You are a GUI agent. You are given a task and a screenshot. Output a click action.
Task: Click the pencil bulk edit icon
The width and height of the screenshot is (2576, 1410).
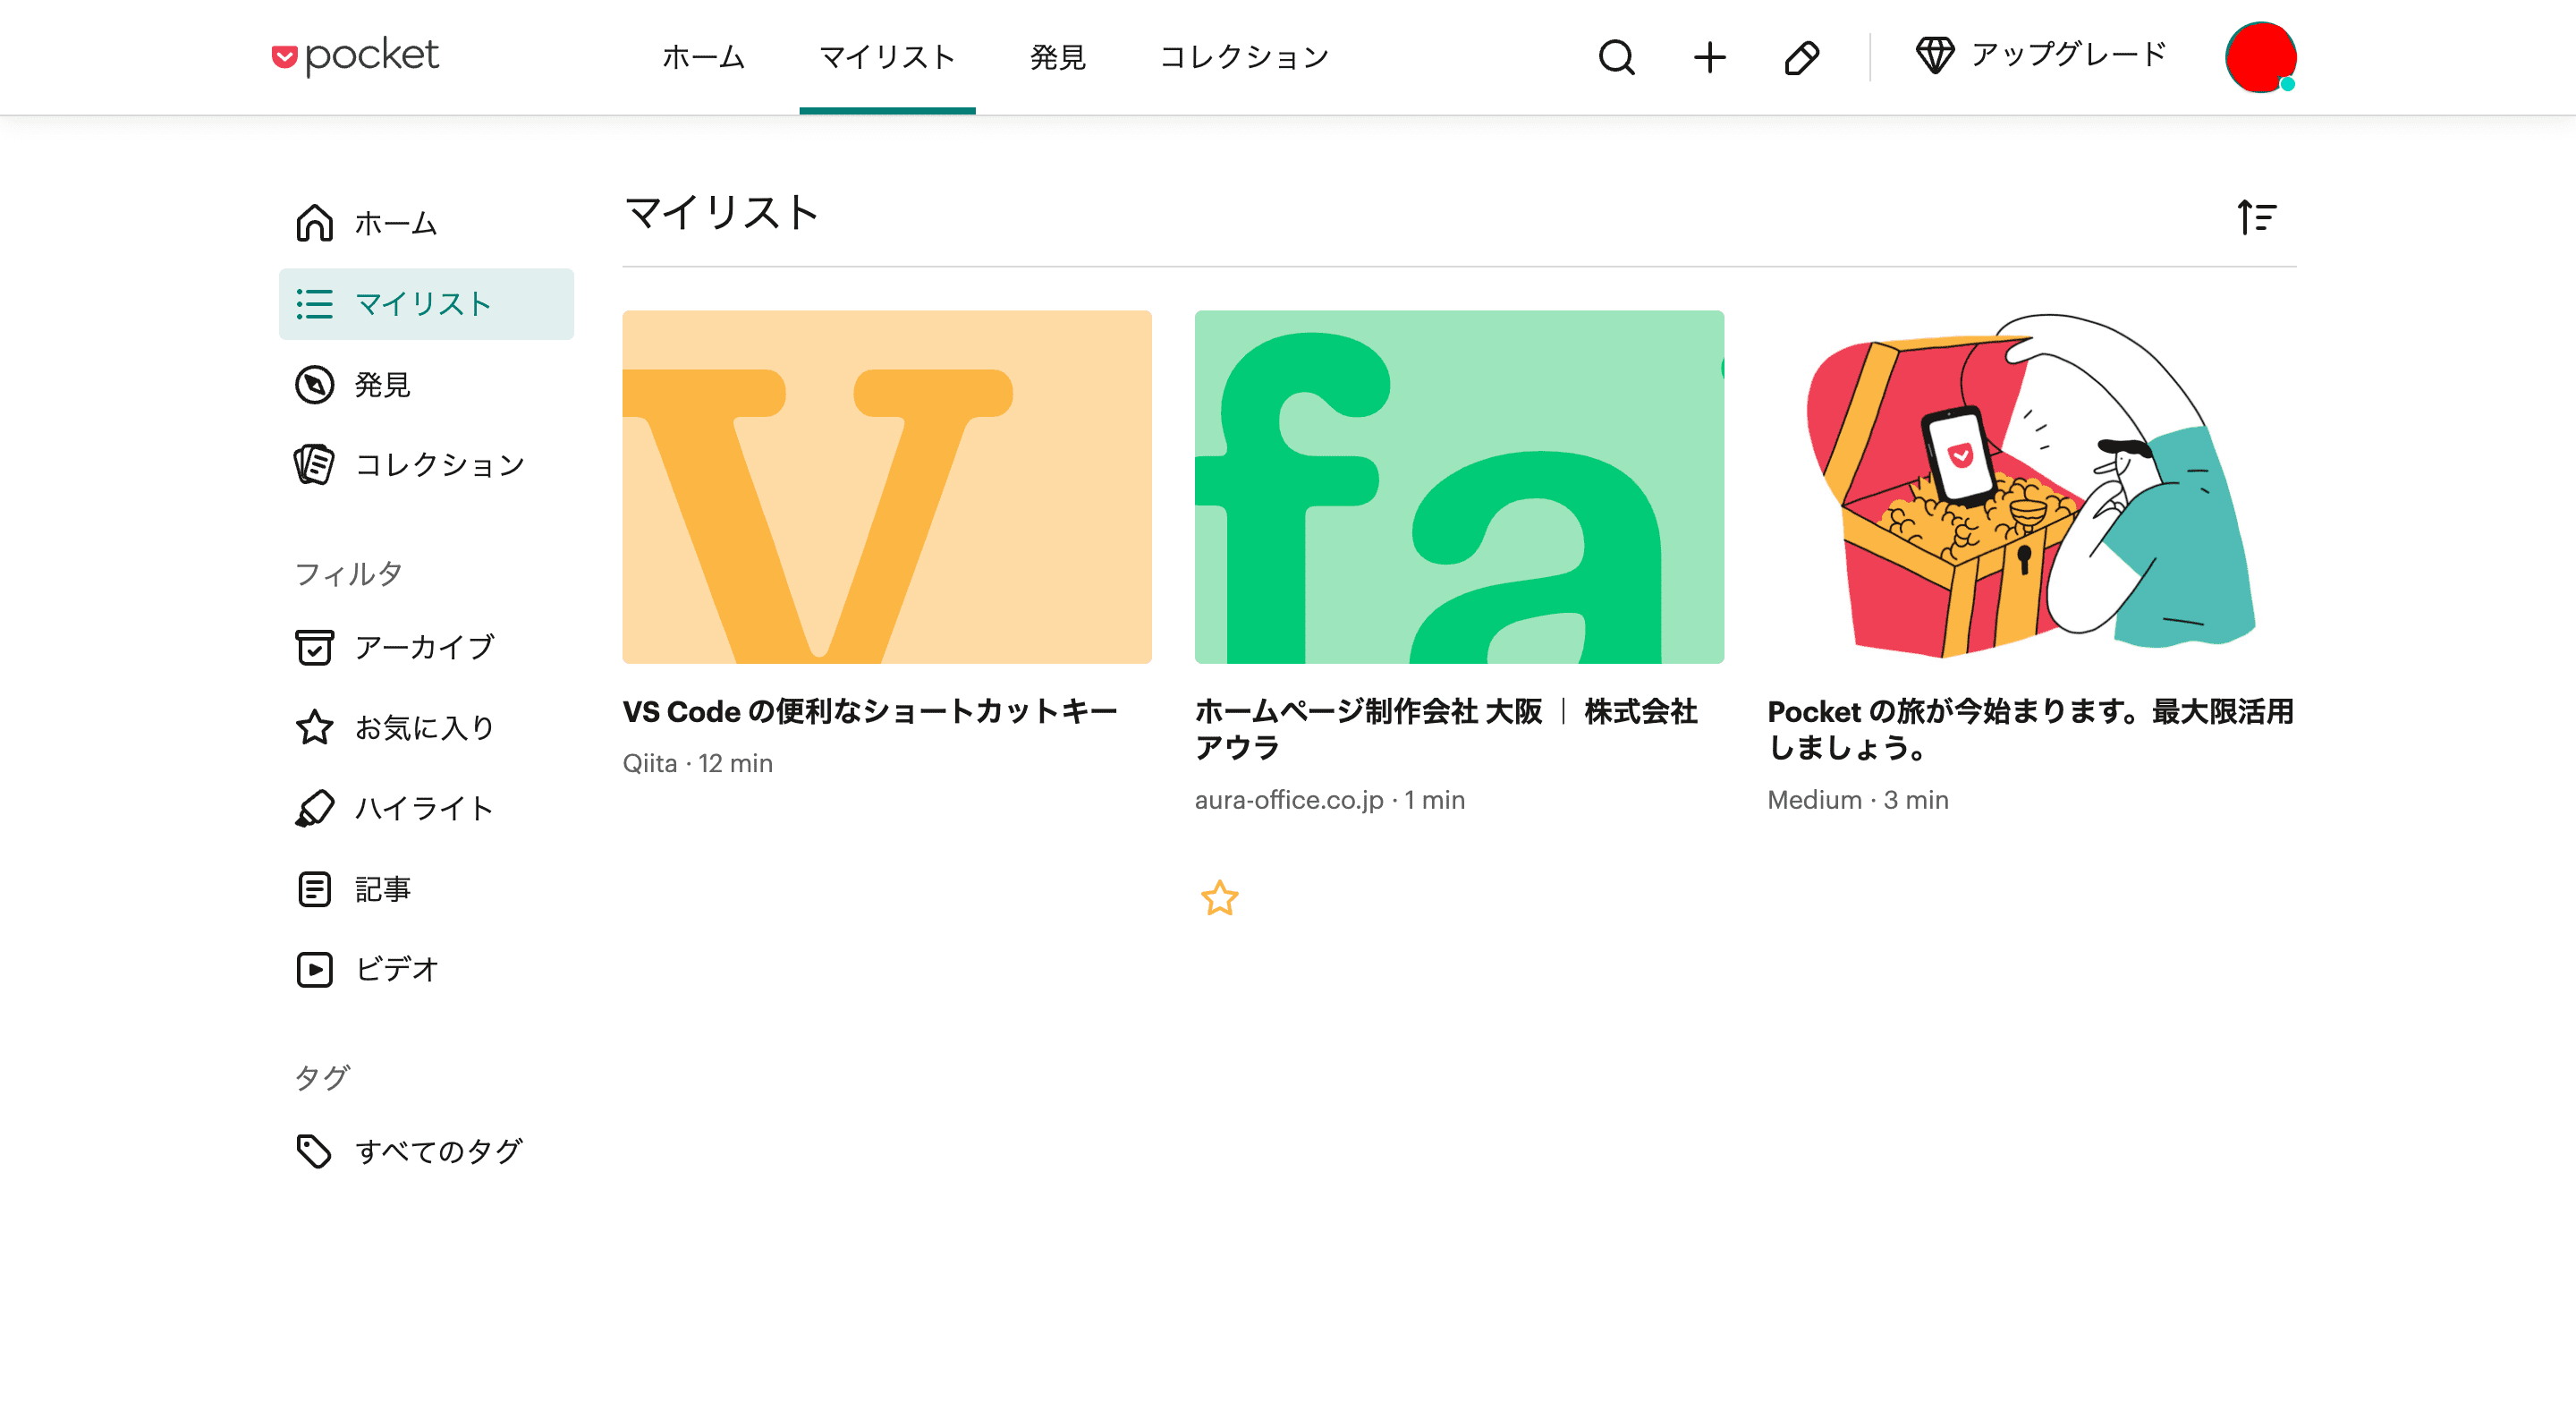[x=1801, y=57]
